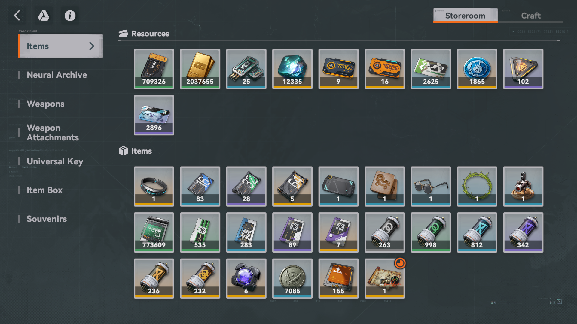Open the triangle home logo icon
This screenshot has height=324, width=577.
pos(44,16)
